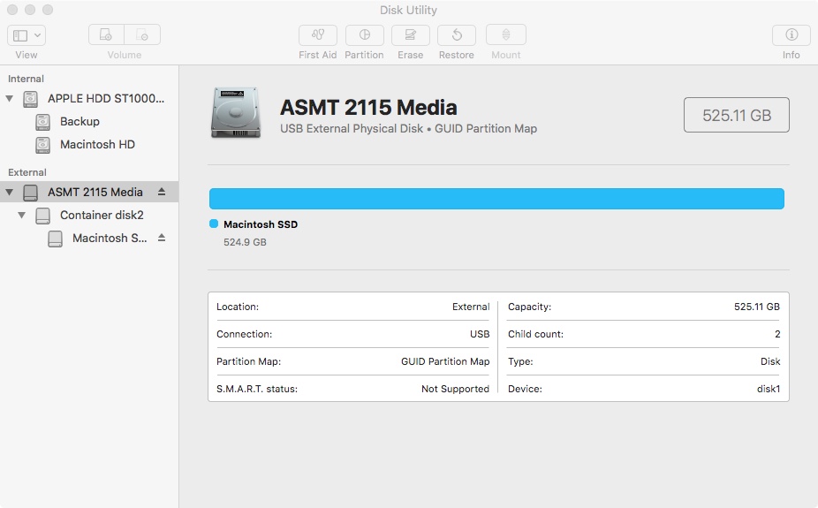Open the View sidebar dropdown button
The width and height of the screenshot is (818, 508).
(x=27, y=35)
